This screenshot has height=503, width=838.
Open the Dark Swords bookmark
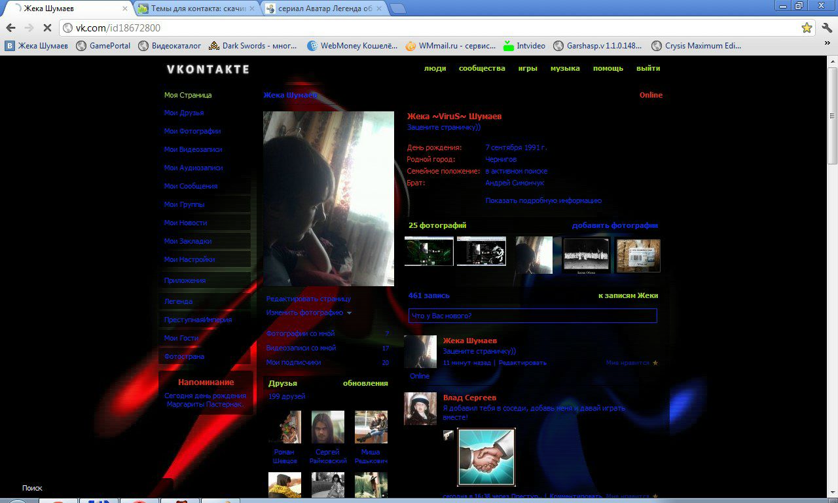[x=253, y=46]
